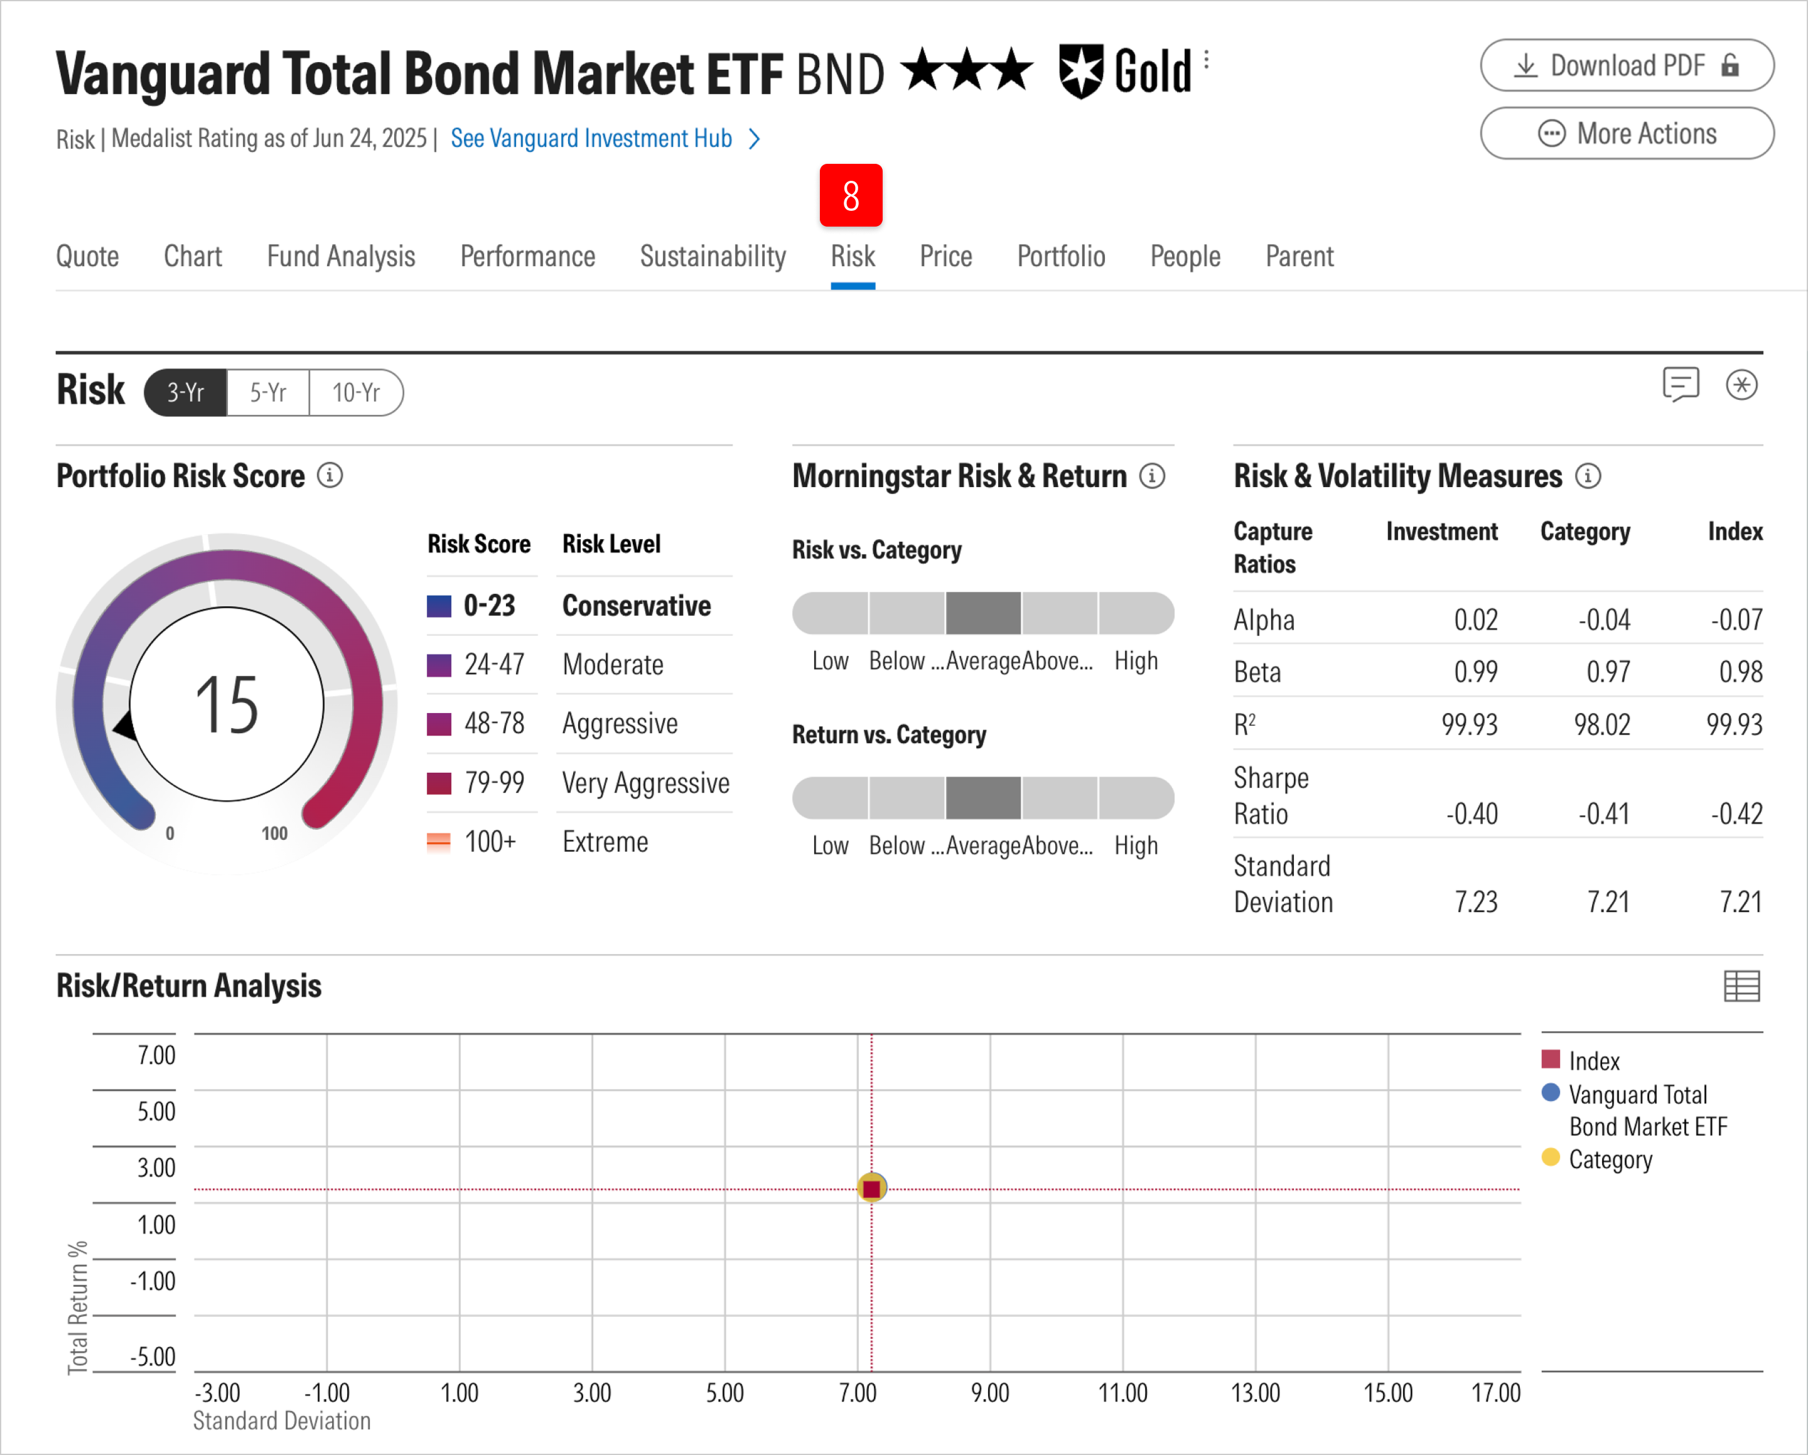Click the Standard Deviation investment value 7.23
Screen dimensions: 1808x1455
[1475, 903]
